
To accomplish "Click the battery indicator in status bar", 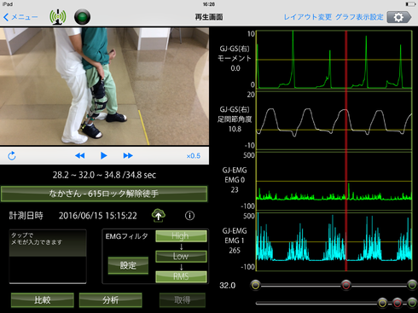I will pyautogui.click(x=410, y=4).
